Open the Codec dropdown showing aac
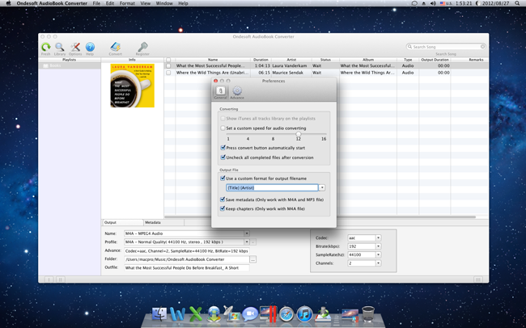Image resolution: width=526 pixels, height=328 pixels. point(378,238)
